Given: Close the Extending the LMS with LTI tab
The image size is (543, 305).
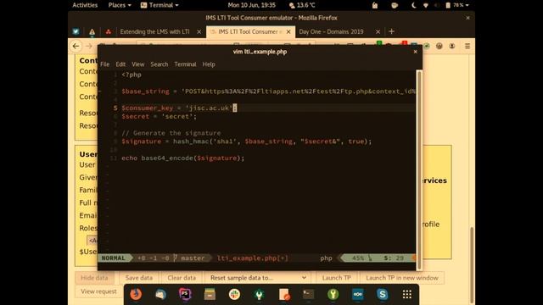Looking at the screenshot, I should [199, 32].
